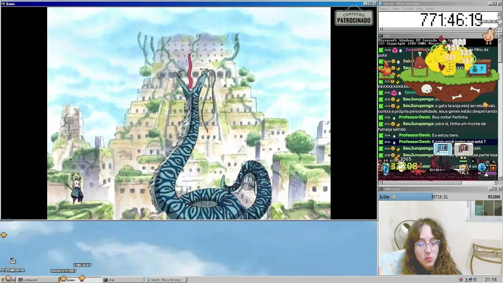The width and height of the screenshot is (503, 283).
Task: Click the camera.exe window title icon
Action: click(x=381, y=189)
